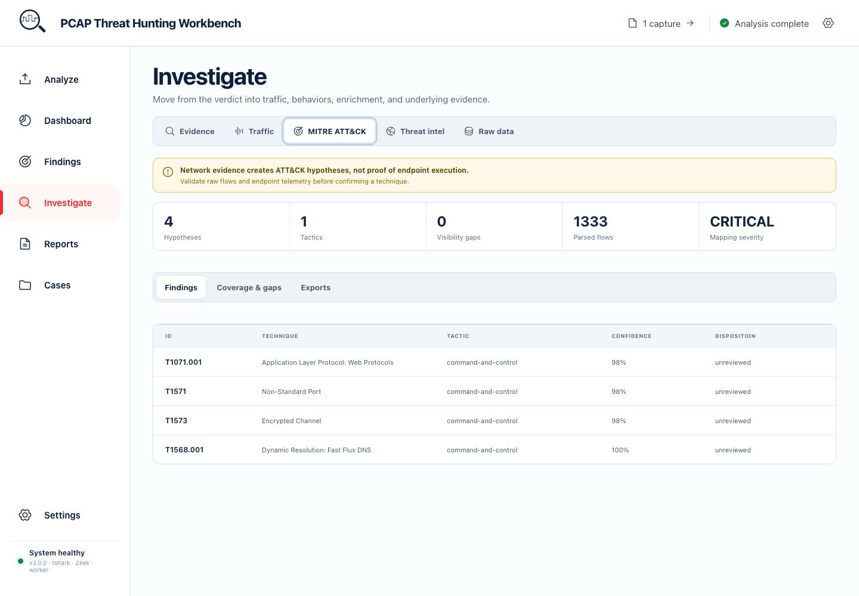Viewport: 859px width, 596px height.
Task: Click the 1 Tactics stat card
Action: click(358, 226)
